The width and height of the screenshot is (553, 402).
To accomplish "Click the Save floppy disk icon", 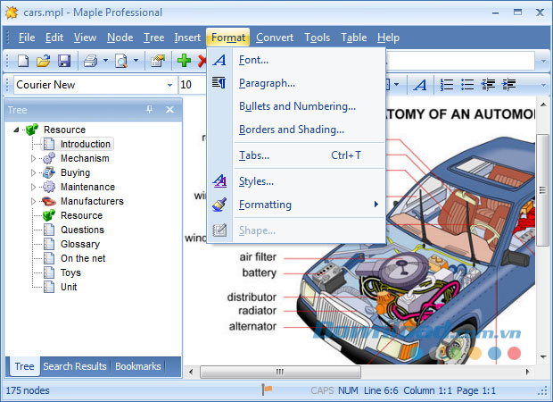I will click(64, 61).
